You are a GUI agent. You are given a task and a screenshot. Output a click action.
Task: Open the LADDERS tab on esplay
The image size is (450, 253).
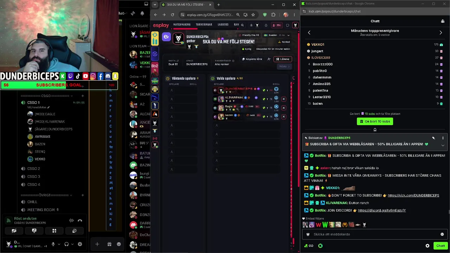[x=223, y=25]
